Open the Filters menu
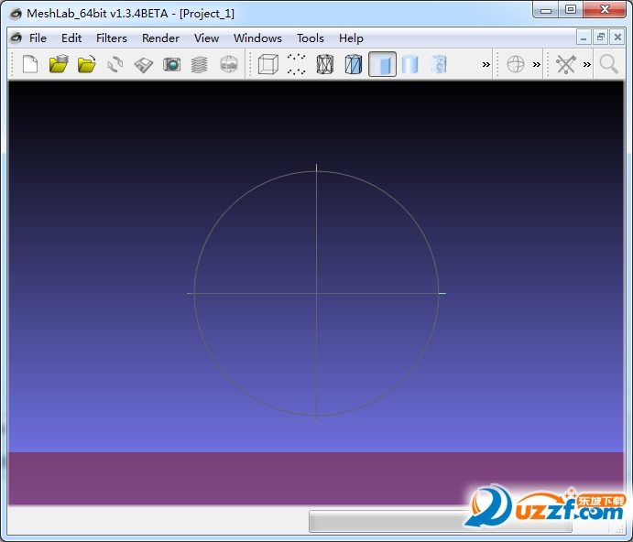This screenshot has width=633, height=542. 112,38
